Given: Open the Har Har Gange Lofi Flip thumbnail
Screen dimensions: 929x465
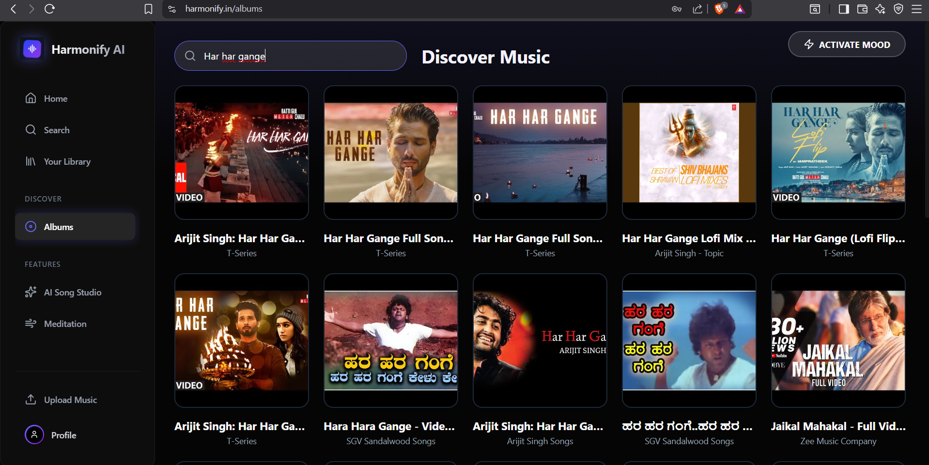Looking at the screenshot, I should coord(838,153).
